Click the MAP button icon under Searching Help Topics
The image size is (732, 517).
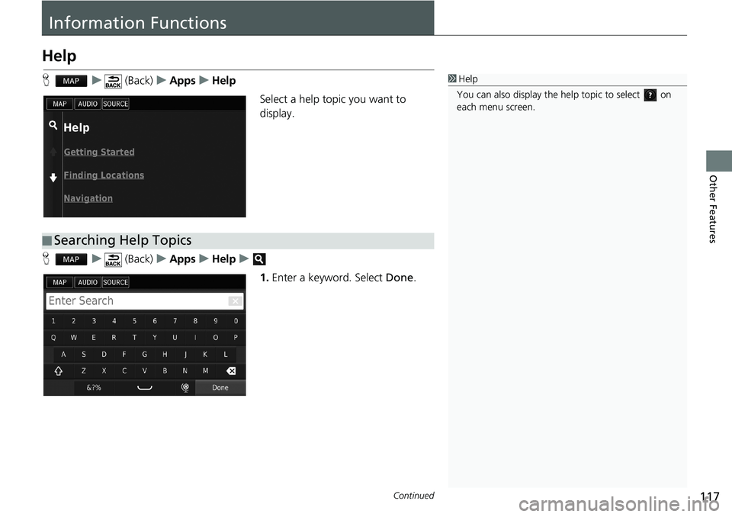tap(71, 259)
